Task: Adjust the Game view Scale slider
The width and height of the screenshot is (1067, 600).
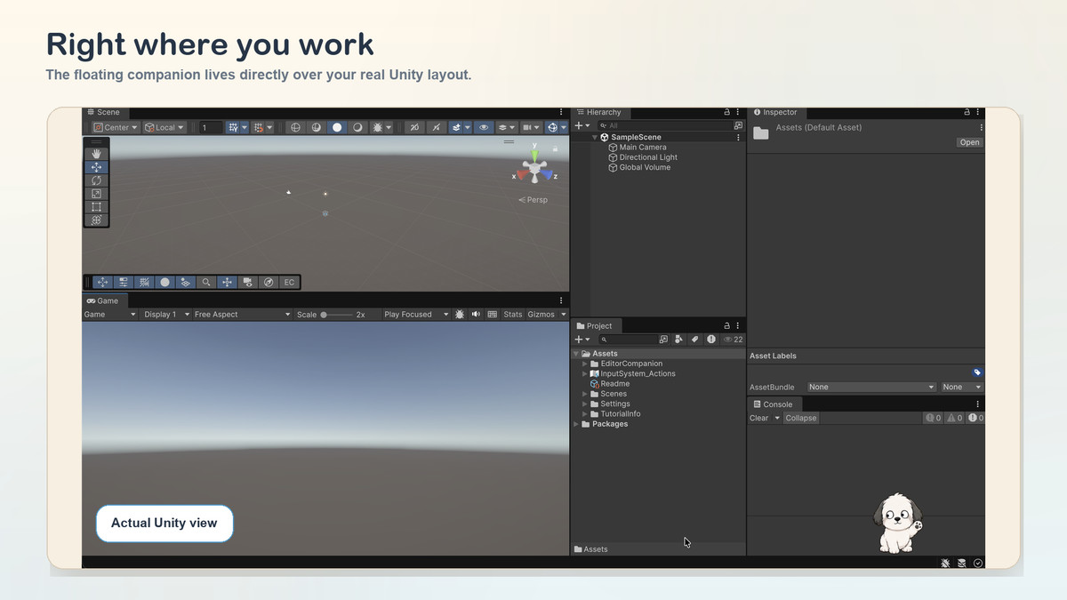Action: (336, 314)
